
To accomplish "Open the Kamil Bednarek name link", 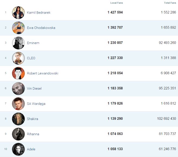I will [39, 12].
